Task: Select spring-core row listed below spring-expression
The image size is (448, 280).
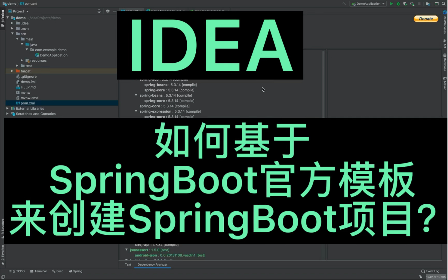Action: [169, 117]
